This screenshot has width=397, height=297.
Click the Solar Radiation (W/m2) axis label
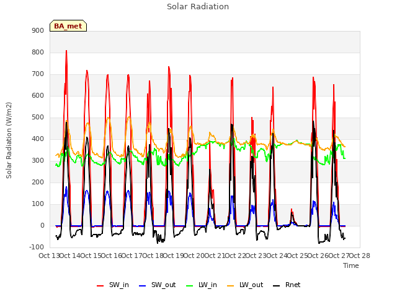click(x=9, y=140)
